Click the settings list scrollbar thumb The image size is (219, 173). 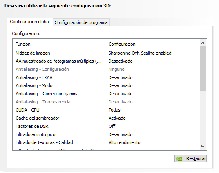point(203,68)
